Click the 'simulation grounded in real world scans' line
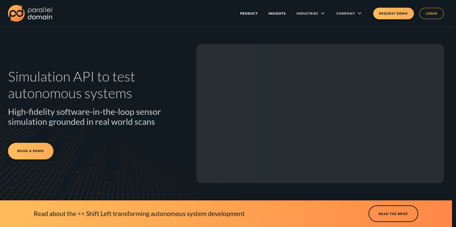456x227 pixels. 81,122
